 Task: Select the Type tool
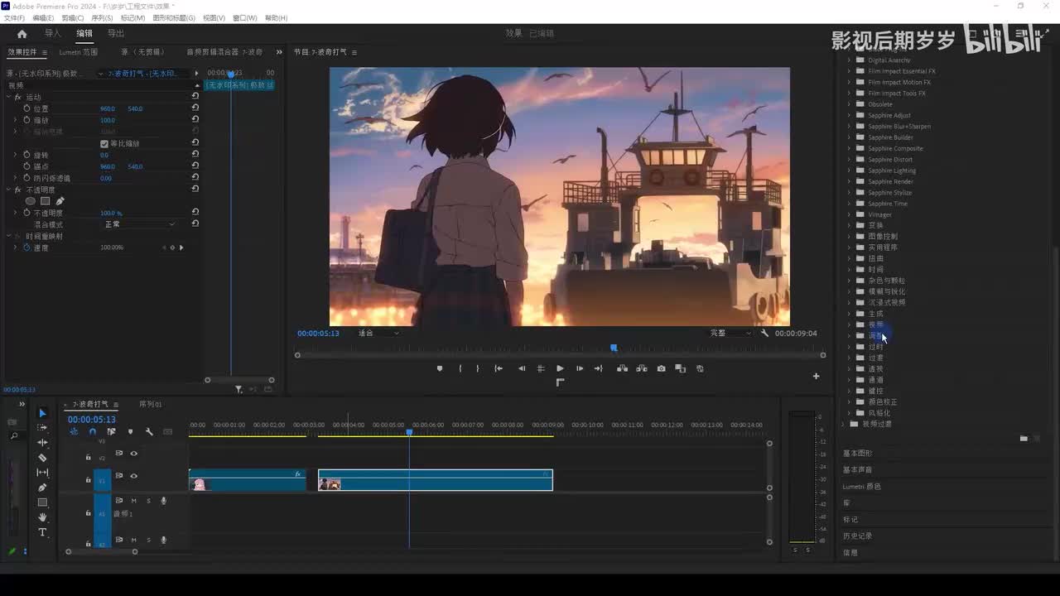pyautogui.click(x=42, y=532)
